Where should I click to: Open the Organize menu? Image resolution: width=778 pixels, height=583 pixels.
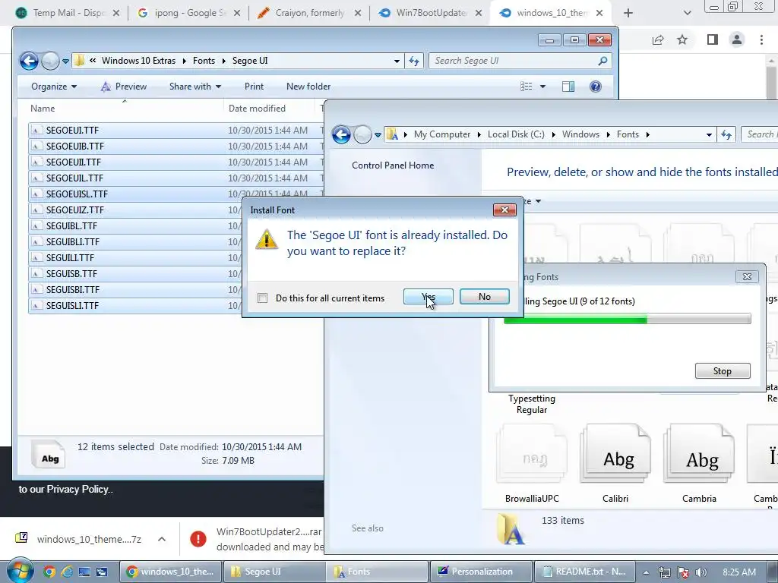pyautogui.click(x=54, y=87)
